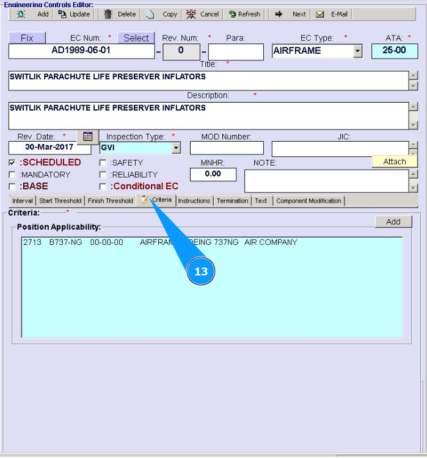427x458 pixels.
Task: Click into the Title text box
Action: click(x=209, y=81)
